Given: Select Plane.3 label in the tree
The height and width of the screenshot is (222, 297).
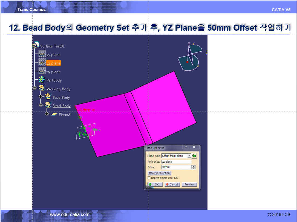Looking at the screenshot, I should pos(65,115).
